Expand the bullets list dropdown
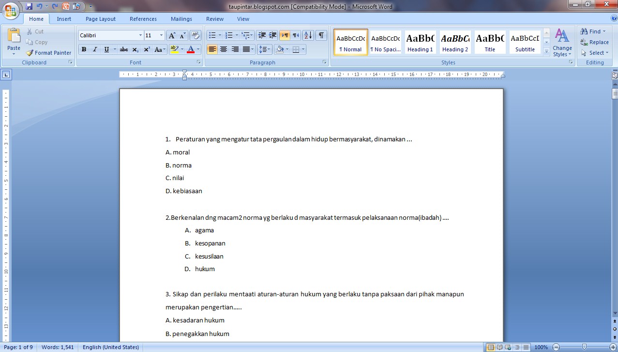The image size is (618, 352). pyautogui.click(x=220, y=35)
